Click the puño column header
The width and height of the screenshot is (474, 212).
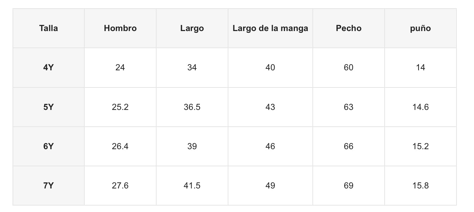[x=420, y=29]
